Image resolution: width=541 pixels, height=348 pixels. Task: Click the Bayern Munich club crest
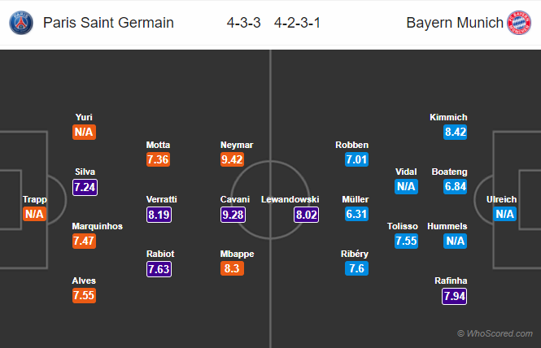[519, 23]
